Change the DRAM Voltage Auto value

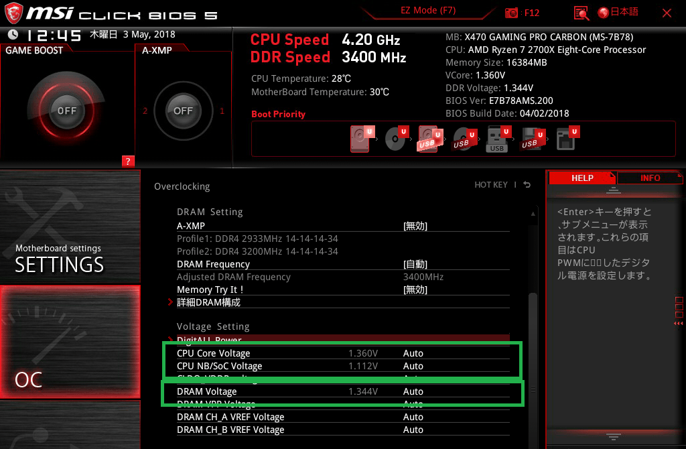[413, 391]
